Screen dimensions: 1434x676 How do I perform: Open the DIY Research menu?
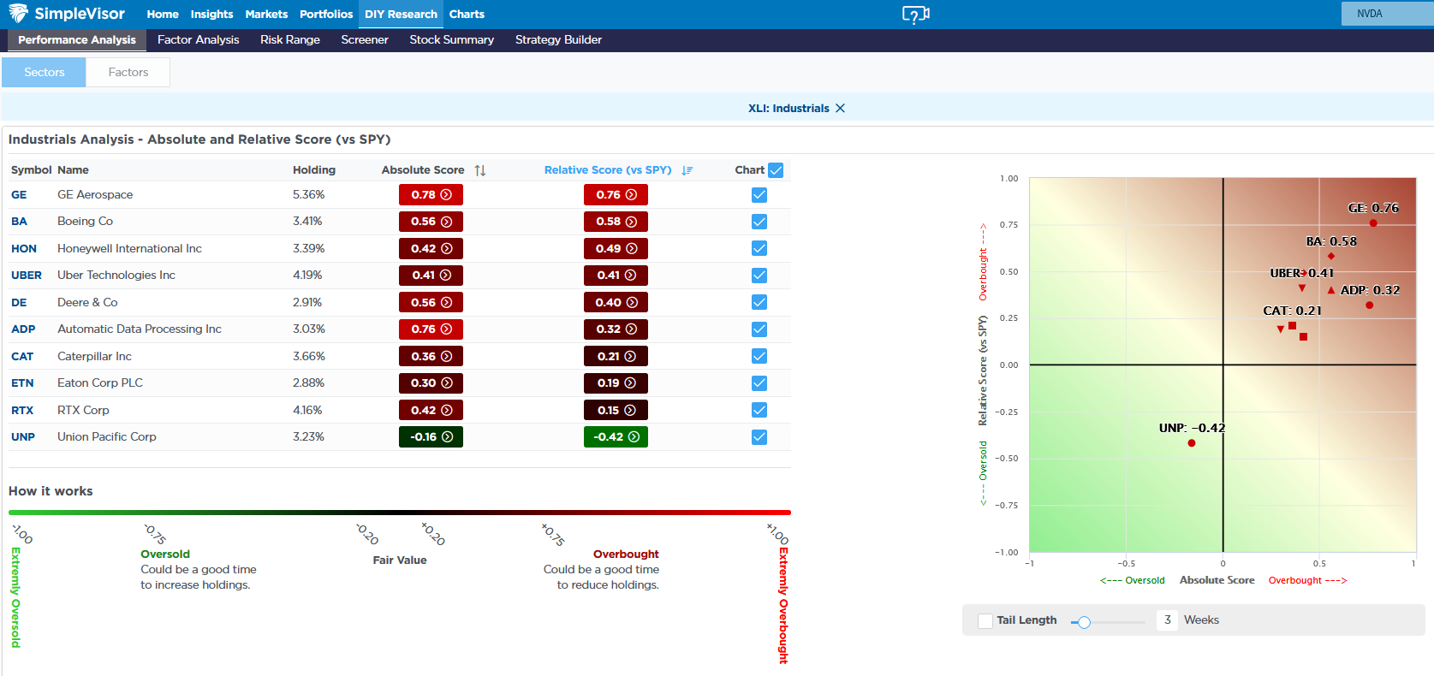pyautogui.click(x=401, y=15)
